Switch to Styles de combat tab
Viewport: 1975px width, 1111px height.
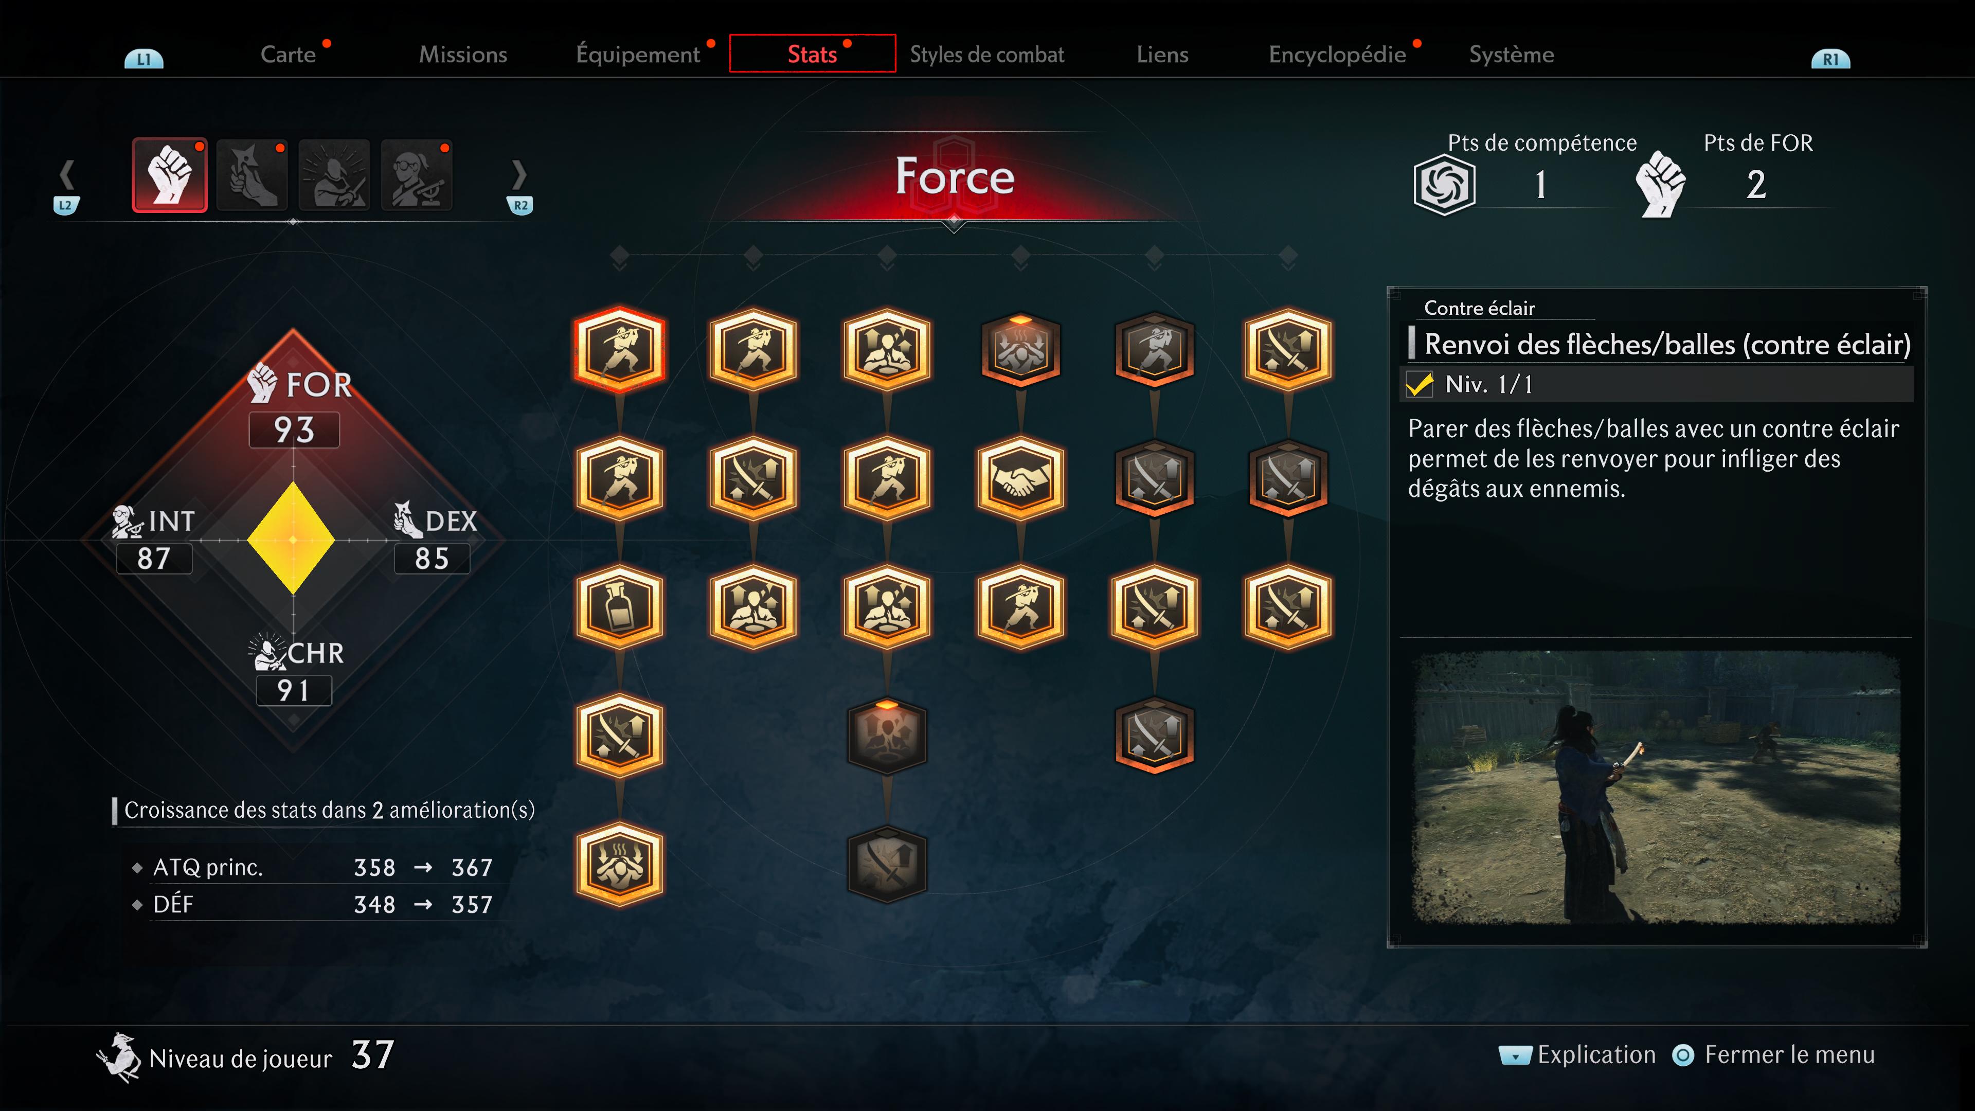coord(987,55)
